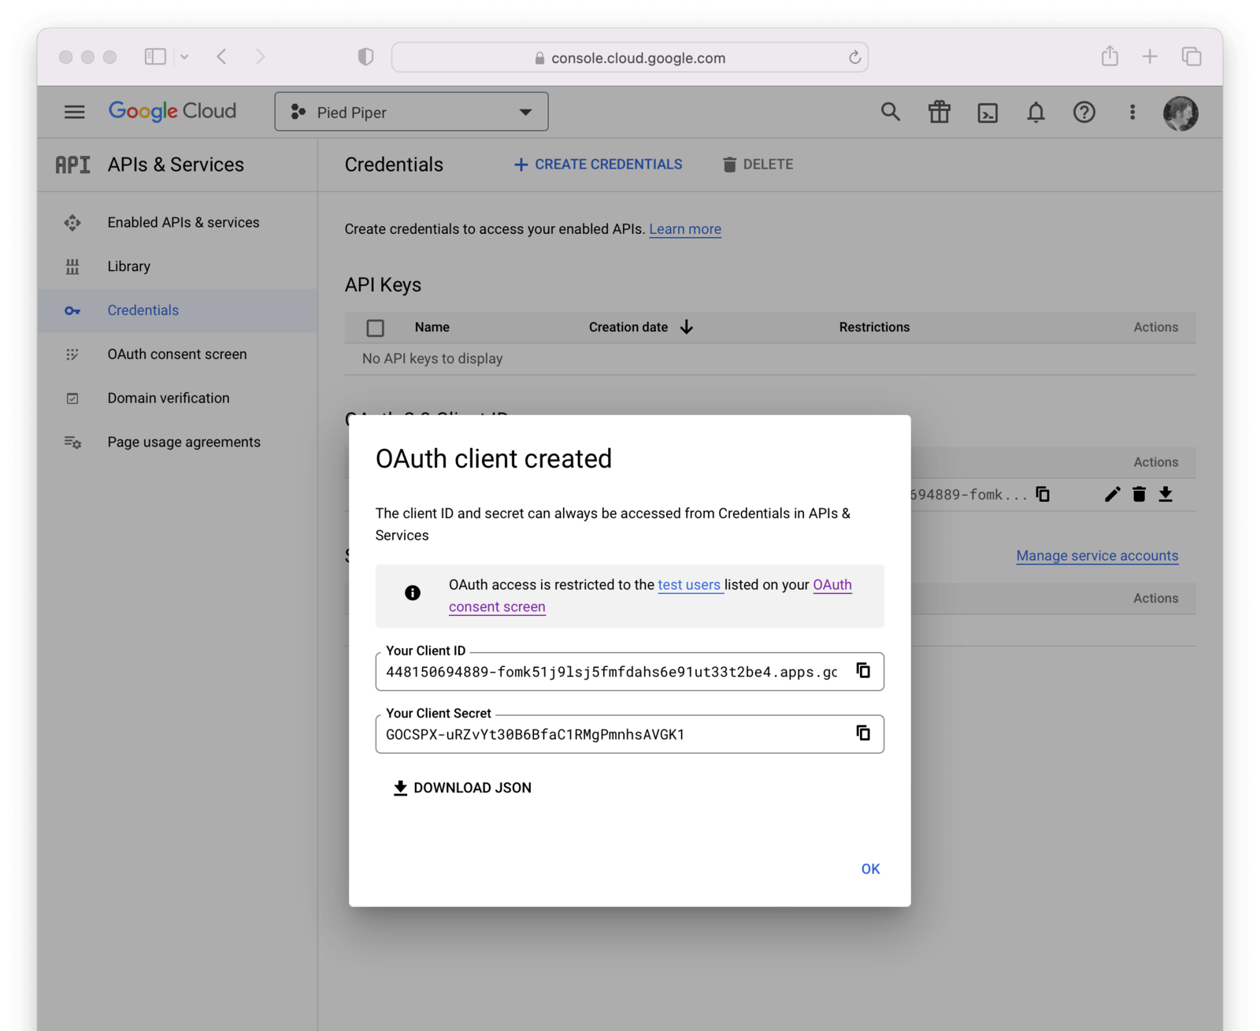Click the Creation date sort arrow
The height and width of the screenshot is (1031, 1260).
[x=686, y=327]
